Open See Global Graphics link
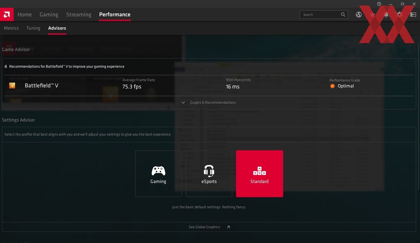The image size is (420, 243). coord(204,227)
